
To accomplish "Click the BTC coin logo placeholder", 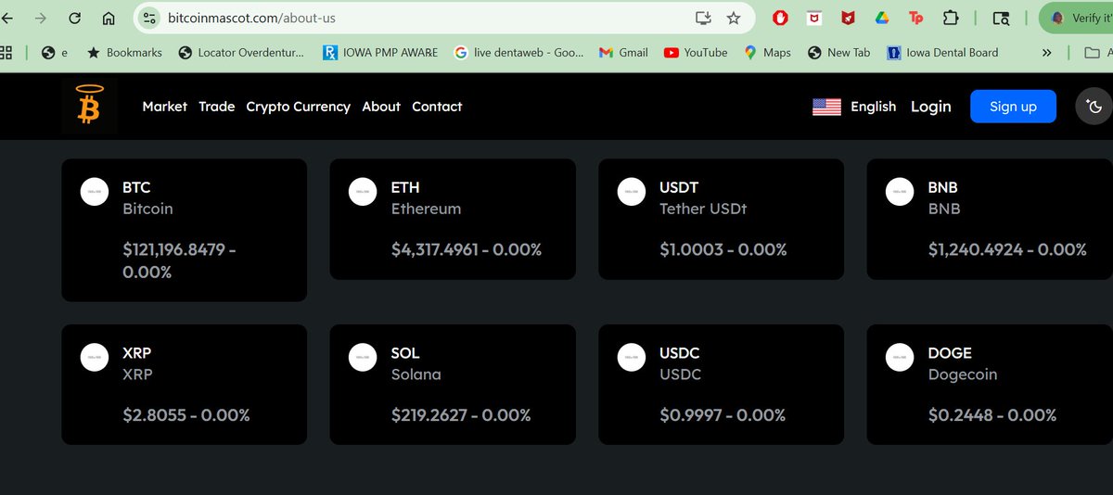I will coord(96,192).
